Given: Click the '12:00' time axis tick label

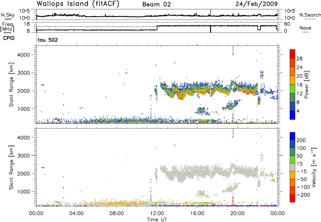Looking at the screenshot, I should (157, 214).
